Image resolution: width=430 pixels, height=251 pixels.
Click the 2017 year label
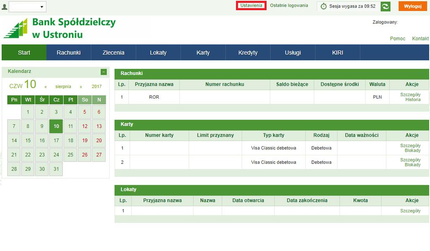click(97, 86)
